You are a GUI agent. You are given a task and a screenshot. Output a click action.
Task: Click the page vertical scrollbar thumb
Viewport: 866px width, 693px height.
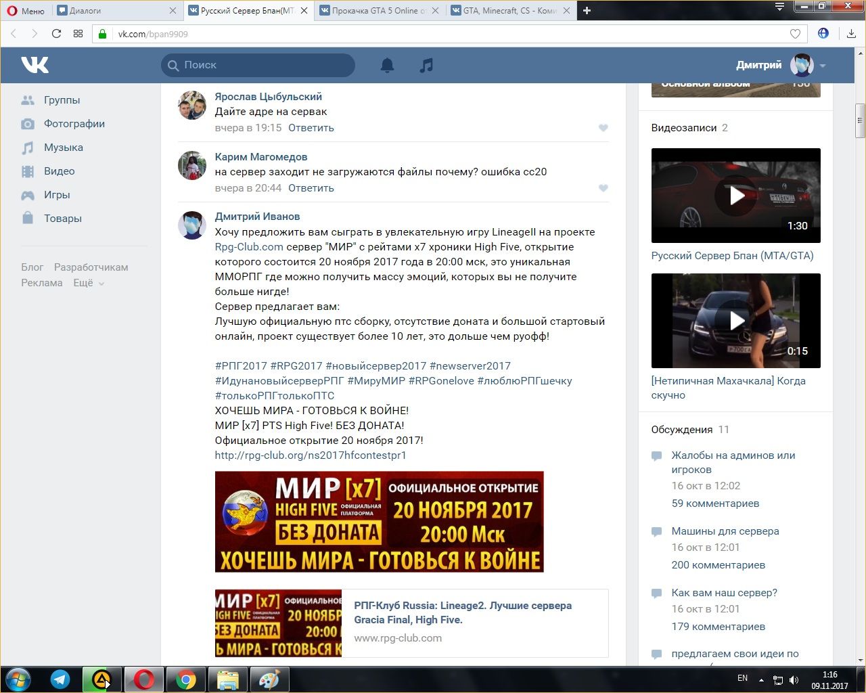(x=860, y=121)
